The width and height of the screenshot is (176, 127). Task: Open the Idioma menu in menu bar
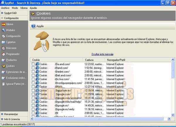click(x=24, y=8)
